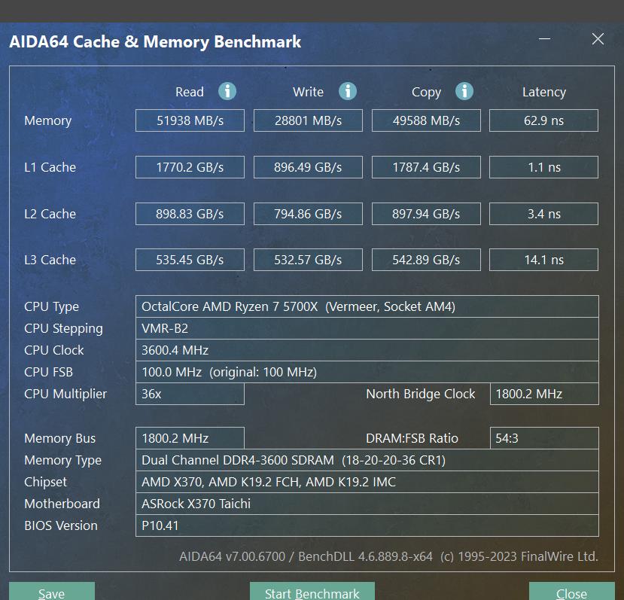624x600 pixels.
Task: Click L3 Cache copy 542.89 GB/s
Action: click(x=426, y=260)
